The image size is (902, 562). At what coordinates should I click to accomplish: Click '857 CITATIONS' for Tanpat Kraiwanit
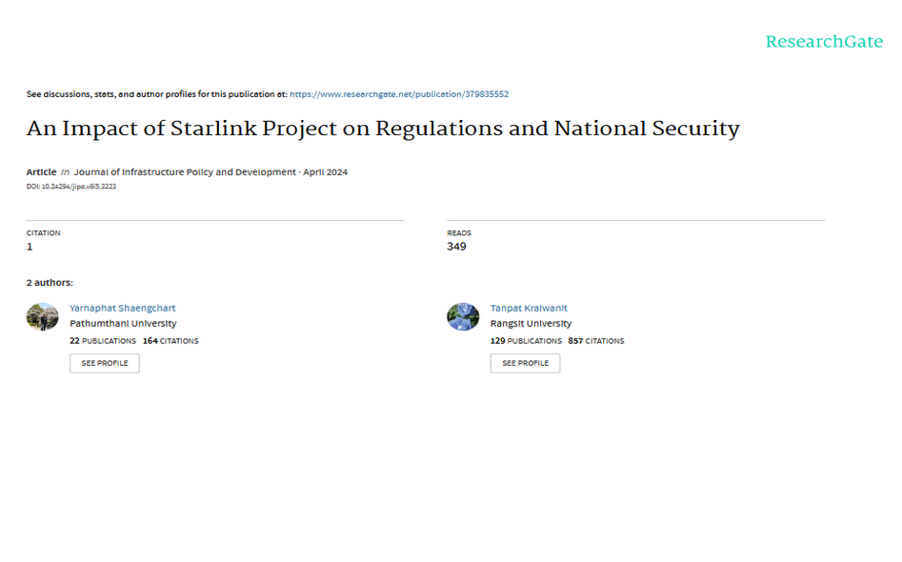pos(596,341)
